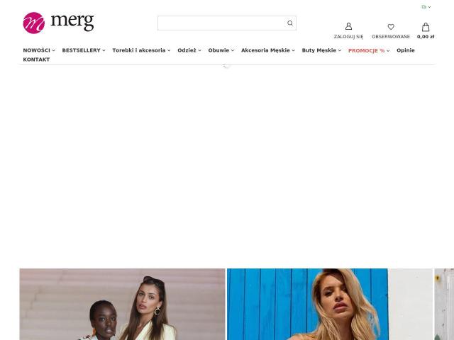This screenshot has width=454, height=340.
Task: Click the merg logo
Action: [58, 23]
